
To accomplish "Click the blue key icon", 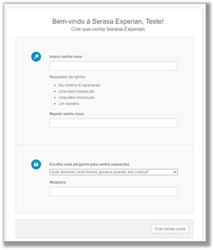I will click(36, 57).
